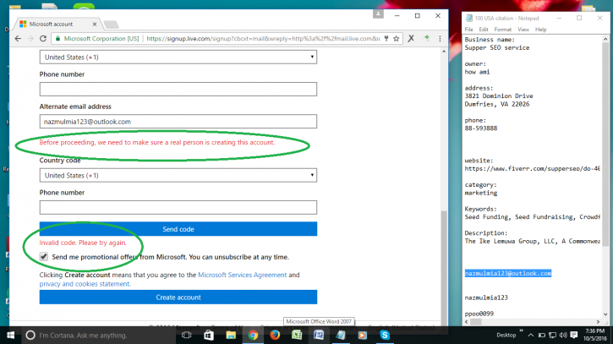Open the Windows Store taskbar icon
The height and width of the screenshot is (344, 613).
208,336
